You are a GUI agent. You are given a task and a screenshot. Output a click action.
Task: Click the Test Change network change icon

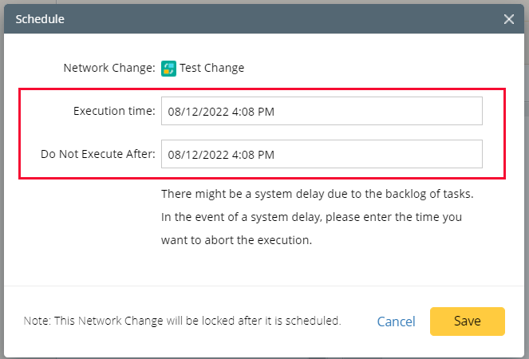pyautogui.click(x=168, y=68)
